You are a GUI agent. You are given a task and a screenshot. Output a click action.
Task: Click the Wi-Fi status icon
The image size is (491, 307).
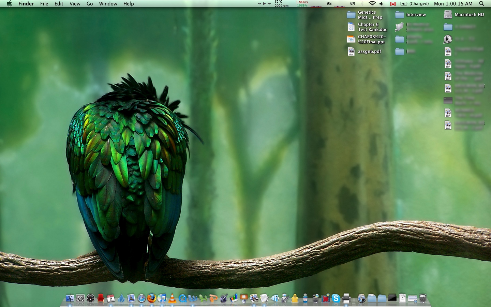point(372,3)
